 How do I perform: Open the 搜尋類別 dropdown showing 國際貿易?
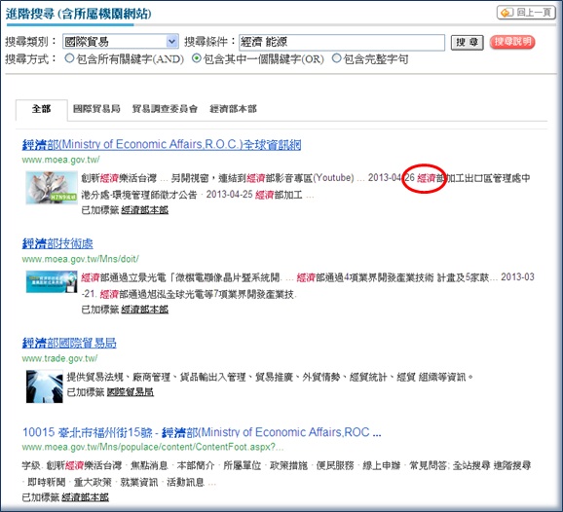(x=120, y=42)
